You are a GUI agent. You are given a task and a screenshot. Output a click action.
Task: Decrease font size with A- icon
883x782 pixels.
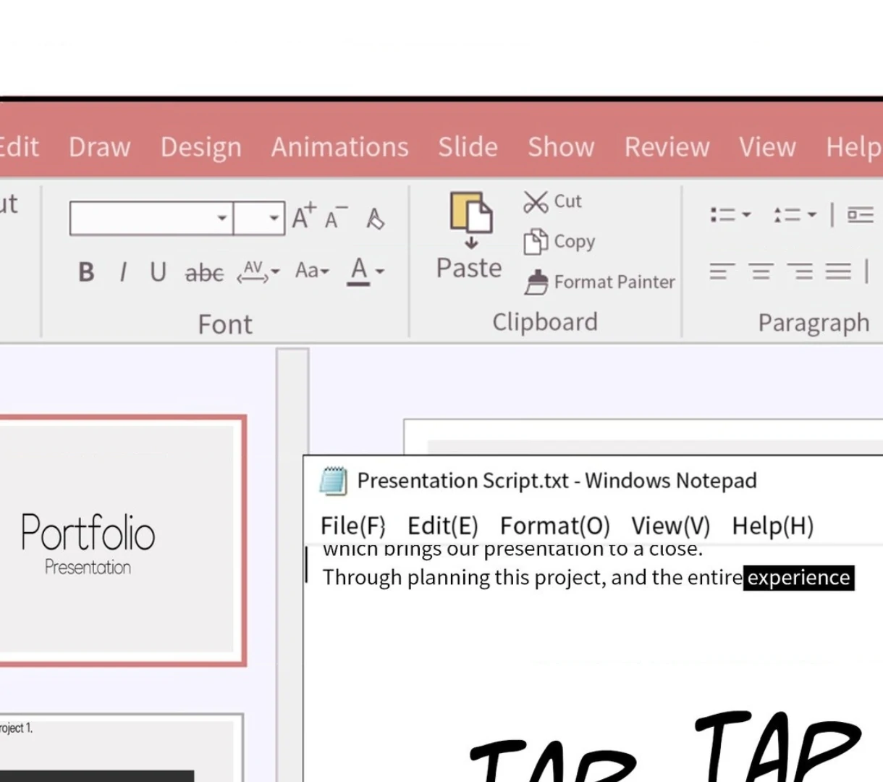tap(335, 217)
